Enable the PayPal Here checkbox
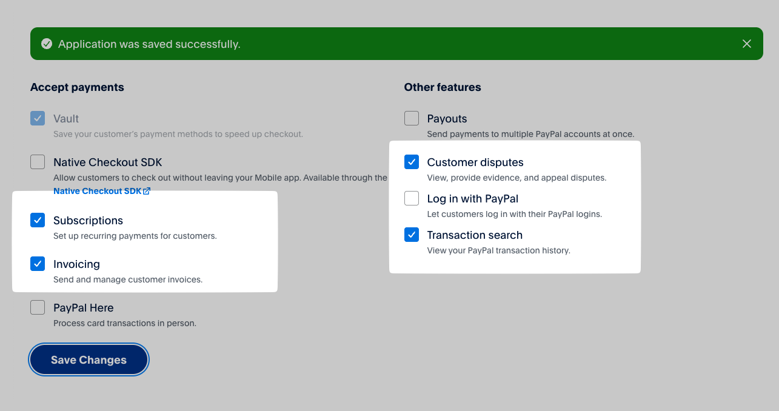 [x=38, y=307]
